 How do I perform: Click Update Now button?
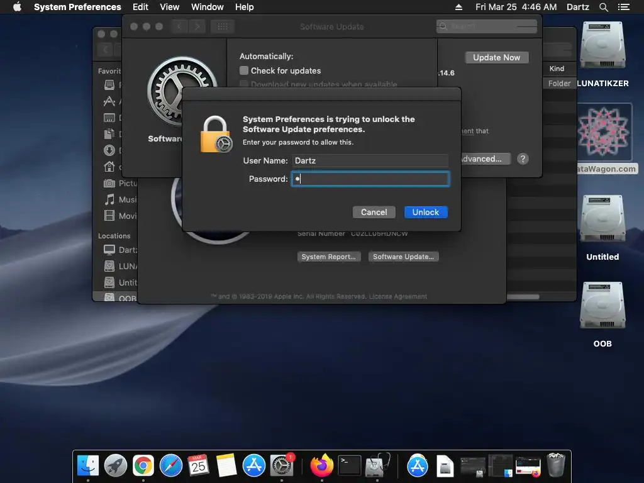[497, 57]
